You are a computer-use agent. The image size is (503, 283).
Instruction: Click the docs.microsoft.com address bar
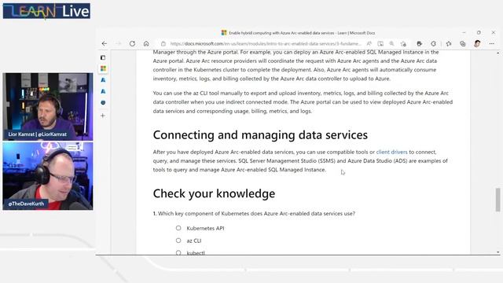pos(266,44)
